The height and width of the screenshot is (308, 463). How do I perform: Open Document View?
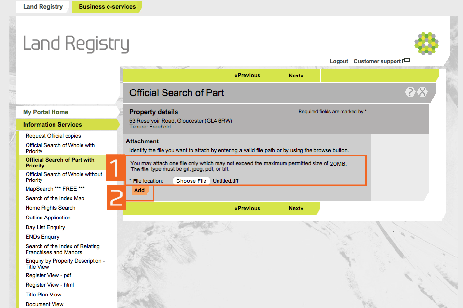point(44,304)
